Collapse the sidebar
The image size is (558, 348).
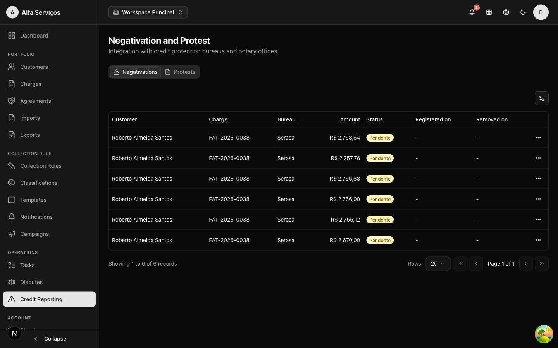(50, 339)
